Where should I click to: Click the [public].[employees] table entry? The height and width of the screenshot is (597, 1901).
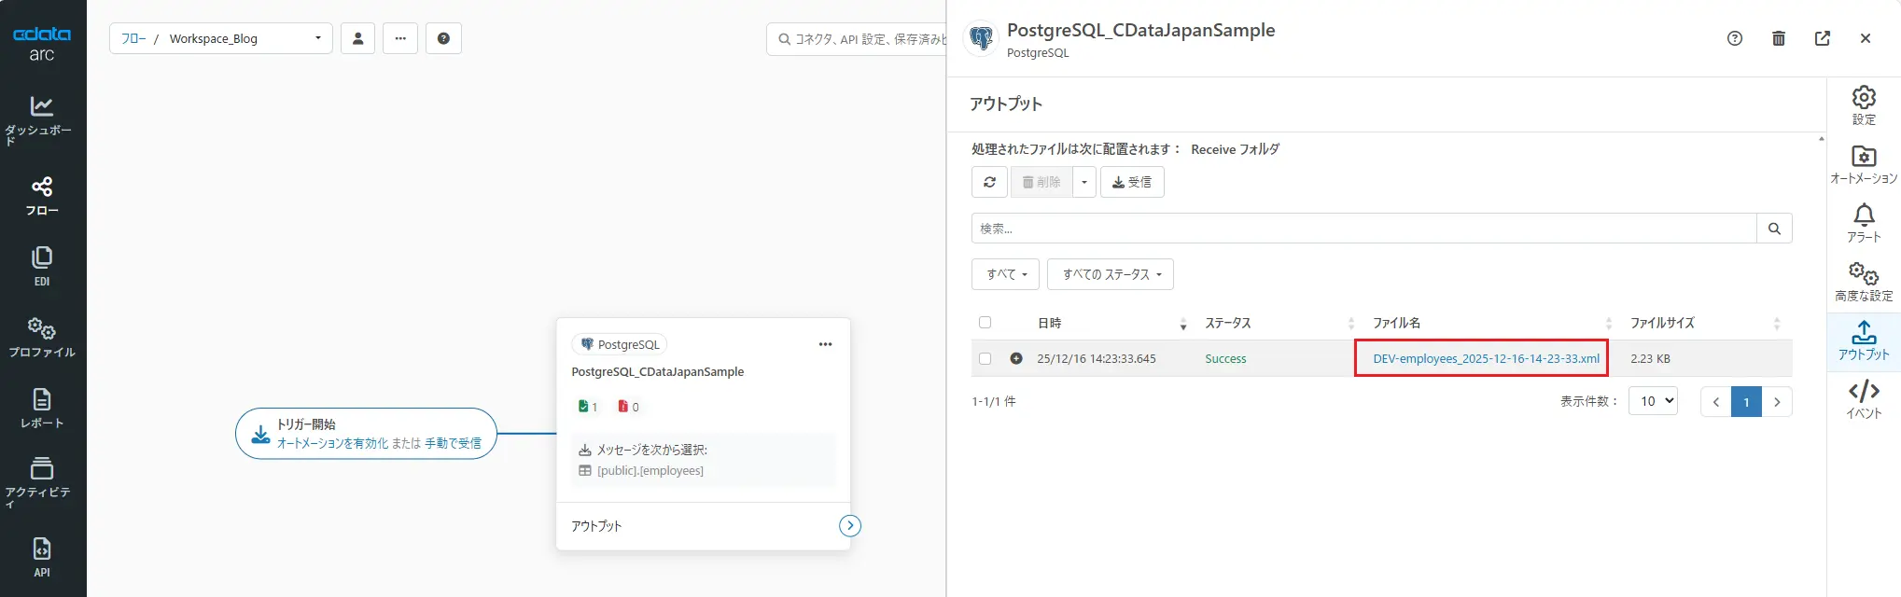tap(650, 471)
